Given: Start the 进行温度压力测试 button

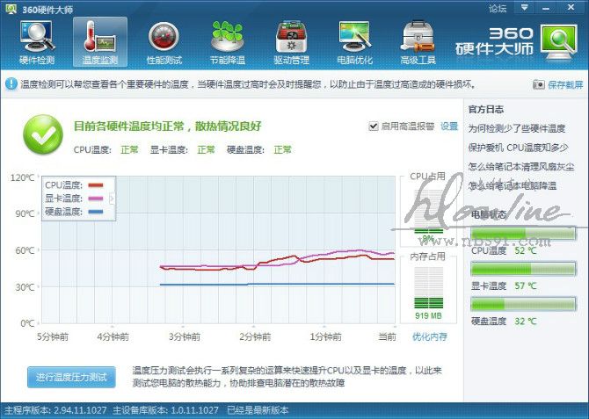Looking at the screenshot, I should [x=71, y=377].
